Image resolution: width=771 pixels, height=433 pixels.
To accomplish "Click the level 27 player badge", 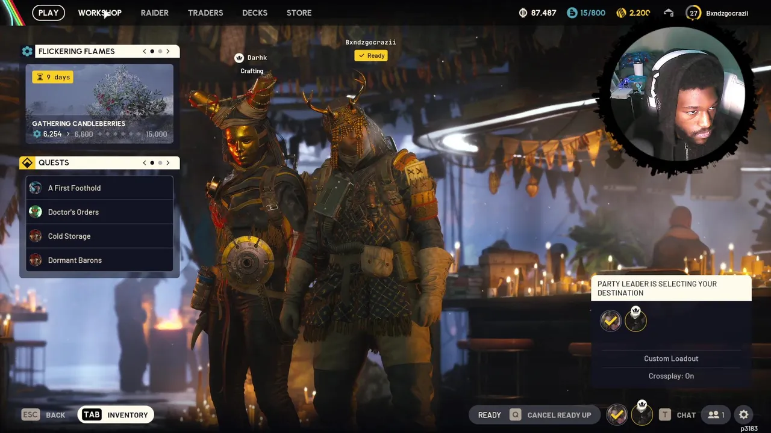I will coord(693,13).
